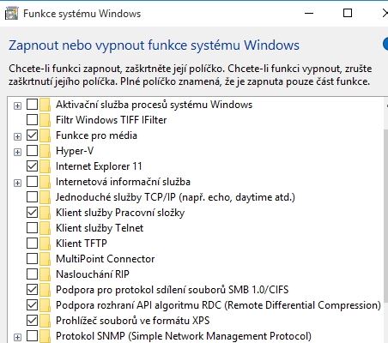
Task: Click folder icon next to Filtr Windows TIFF IFilter
Action: [45, 120]
